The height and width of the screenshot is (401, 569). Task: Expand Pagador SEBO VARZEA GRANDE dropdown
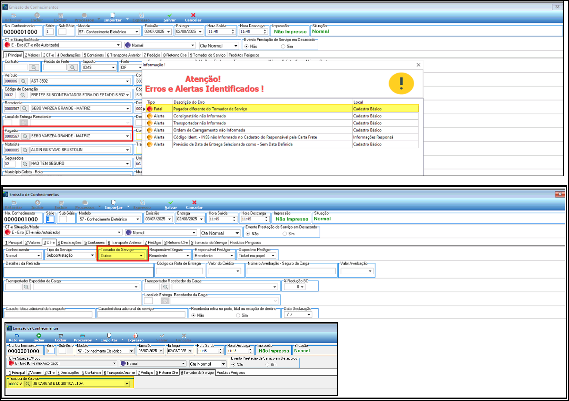128,136
